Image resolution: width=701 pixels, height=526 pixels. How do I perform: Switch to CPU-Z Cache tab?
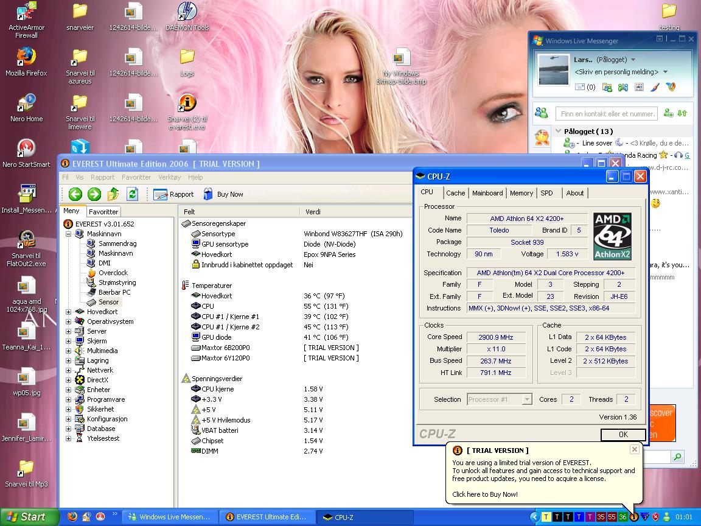[455, 193]
